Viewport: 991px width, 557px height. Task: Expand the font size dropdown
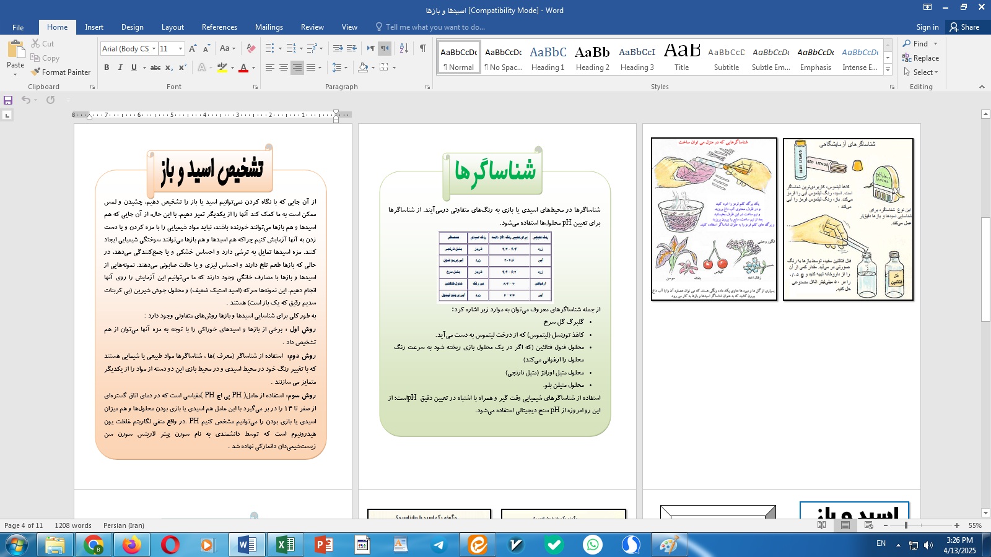click(180, 48)
